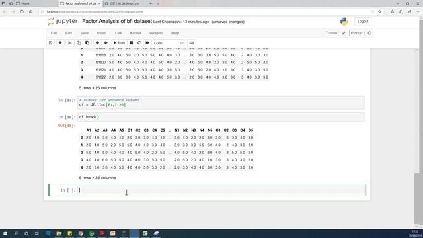Open the browser favorites hub icon
This screenshot has height=238, width=423.
(x=392, y=12)
